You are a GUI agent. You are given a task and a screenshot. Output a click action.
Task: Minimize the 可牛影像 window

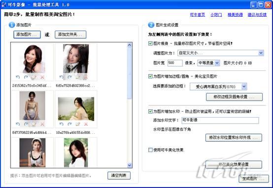click(253, 5)
